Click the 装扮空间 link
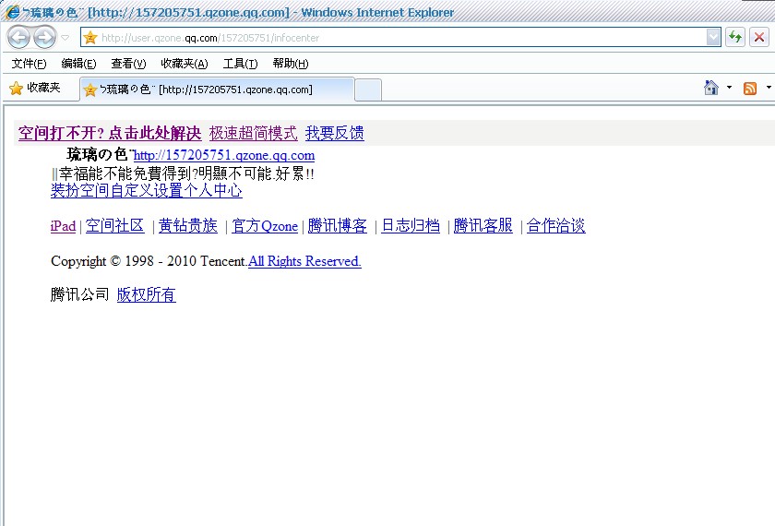This screenshot has height=526, width=775. click(x=80, y=190)
